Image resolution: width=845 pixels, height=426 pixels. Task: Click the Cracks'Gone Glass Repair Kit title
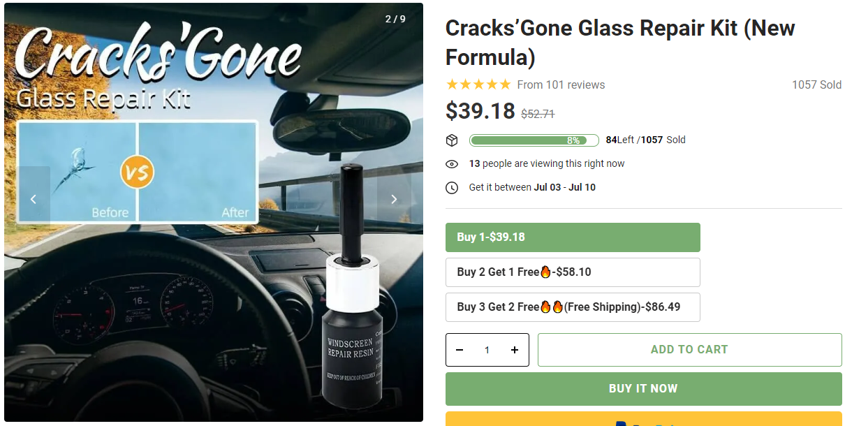pyautogui.click(x=620, y=42)
